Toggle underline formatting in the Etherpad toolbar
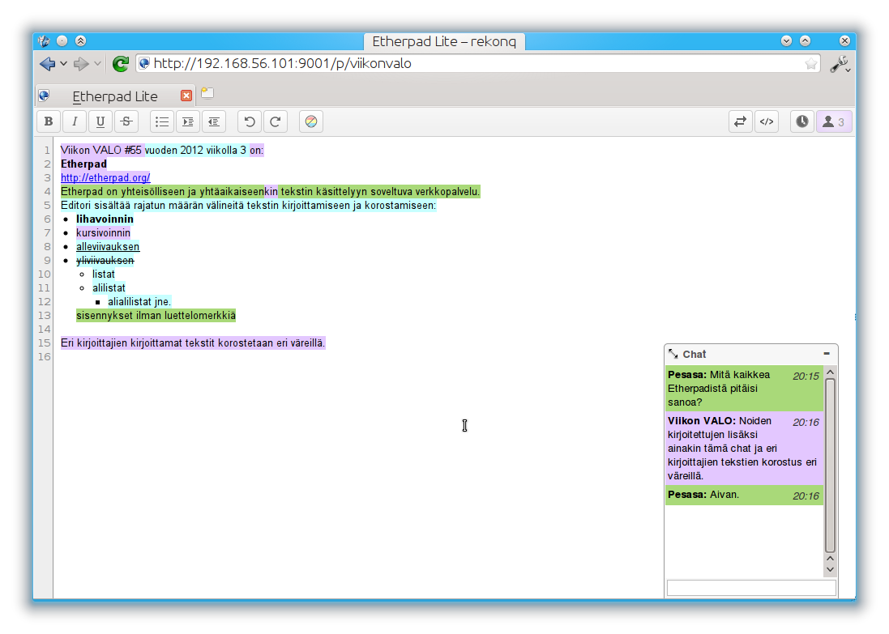 pos(100,121)
